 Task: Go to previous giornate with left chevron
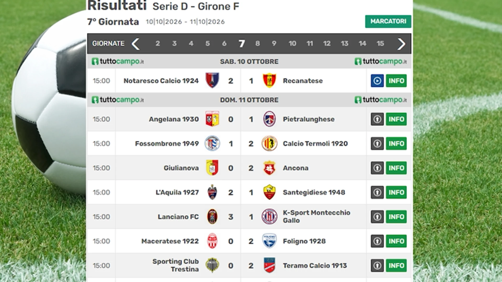[x=135, y=44]
